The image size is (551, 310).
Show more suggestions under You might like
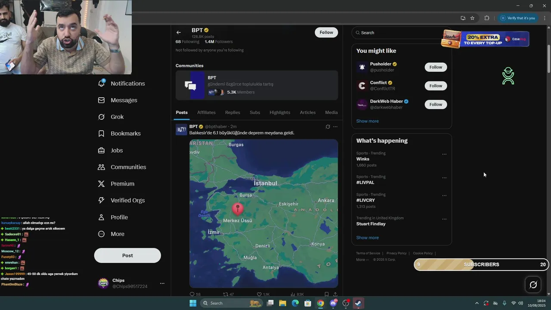368,121
